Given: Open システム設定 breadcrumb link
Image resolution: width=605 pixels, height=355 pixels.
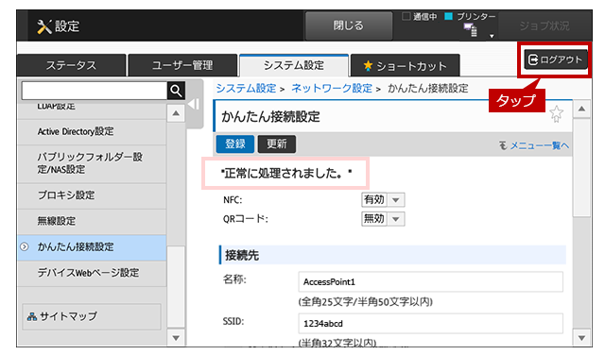Looking at the screenshot, I should click(246, 88).
